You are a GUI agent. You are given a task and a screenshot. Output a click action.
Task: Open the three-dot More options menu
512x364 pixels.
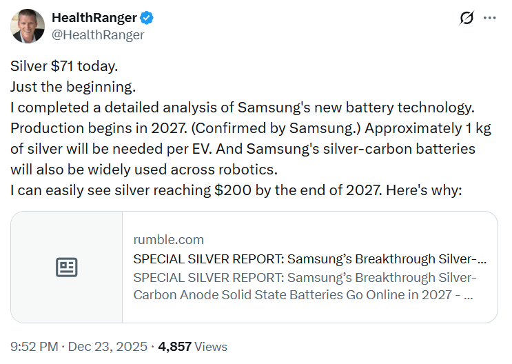pyautogui.click(x=490, y=19)
